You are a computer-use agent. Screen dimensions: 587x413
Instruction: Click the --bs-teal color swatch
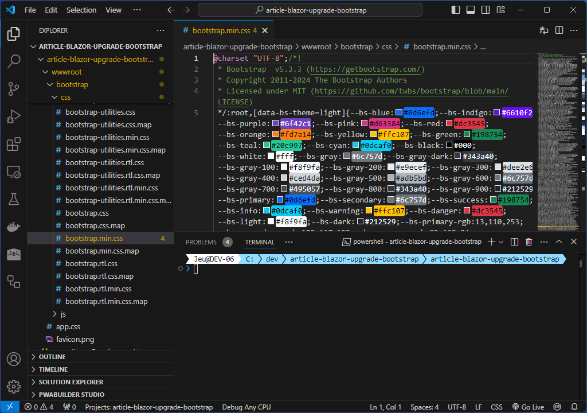267,145
